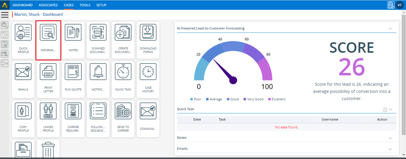Open the Information tile highlighted in red

pyautogui.click(x=48, y=40)
